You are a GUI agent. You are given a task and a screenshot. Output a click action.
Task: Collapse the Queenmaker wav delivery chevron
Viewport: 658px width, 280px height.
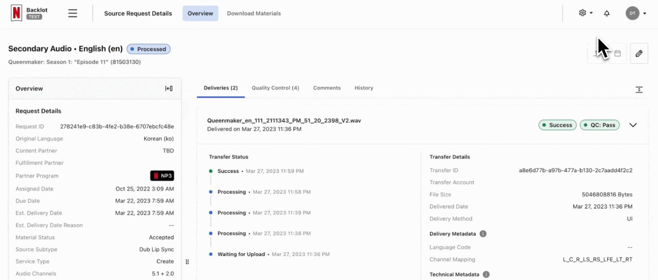pyautogui.click(x=633, y=125)
